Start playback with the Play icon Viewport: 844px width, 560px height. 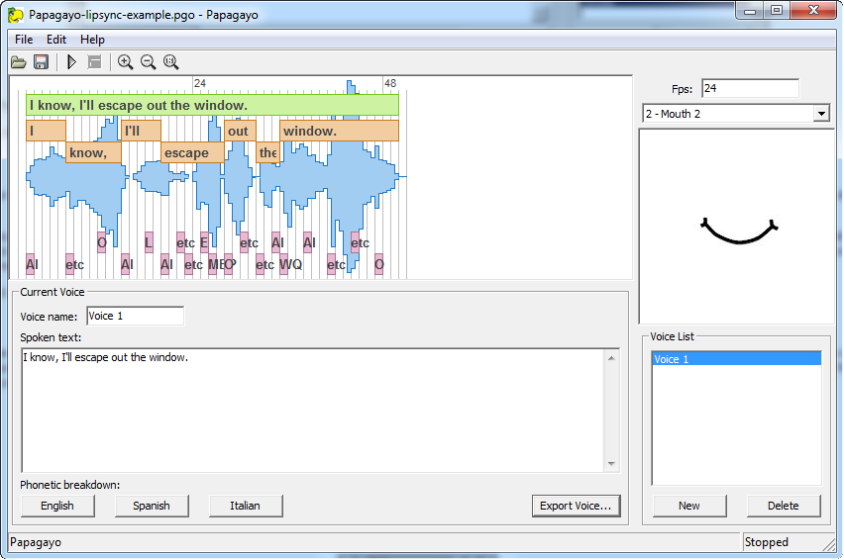pyautogui.click(x=71, y=62)
